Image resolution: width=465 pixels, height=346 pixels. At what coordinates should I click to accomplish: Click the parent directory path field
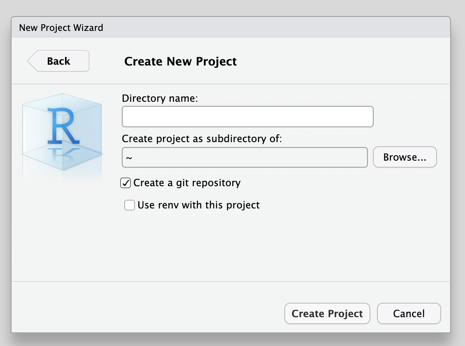(x=244, y=157)
